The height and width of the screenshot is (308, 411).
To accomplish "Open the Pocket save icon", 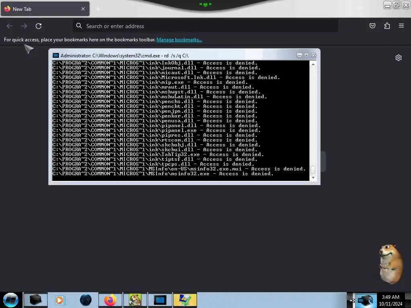I will click(372, 26).
